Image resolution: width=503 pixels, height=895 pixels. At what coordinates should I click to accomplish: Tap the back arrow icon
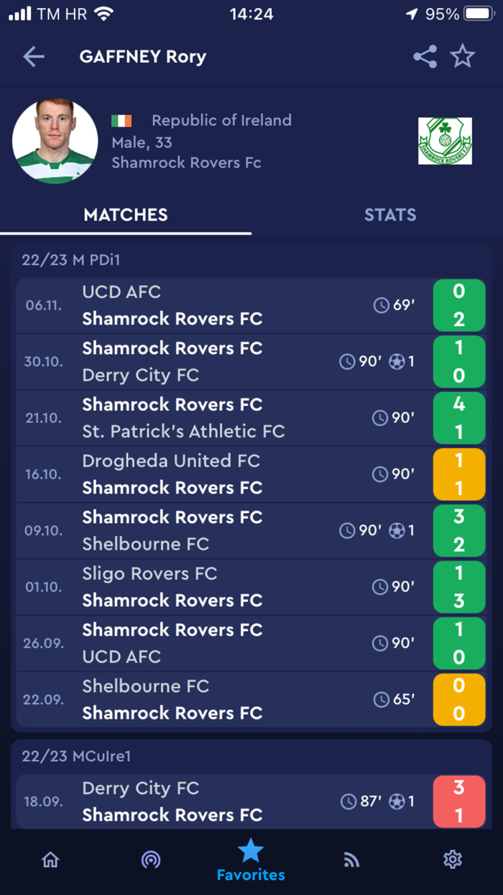pyautogui.click(x=34, y=57)
